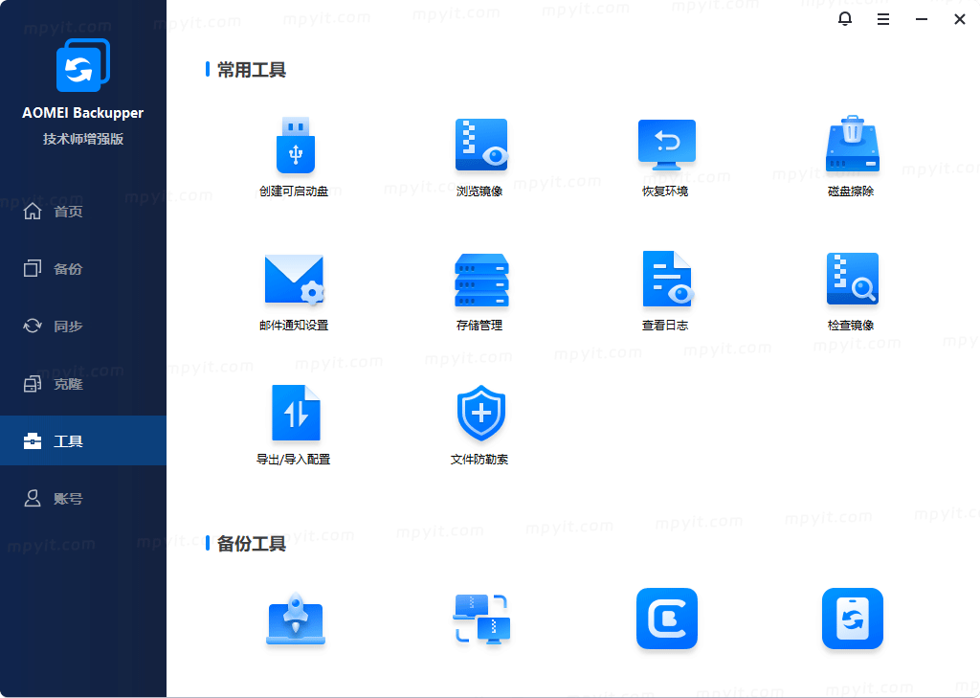
Task: Open the 检查镜像 magnifier icon
Action: coord(852,279)
